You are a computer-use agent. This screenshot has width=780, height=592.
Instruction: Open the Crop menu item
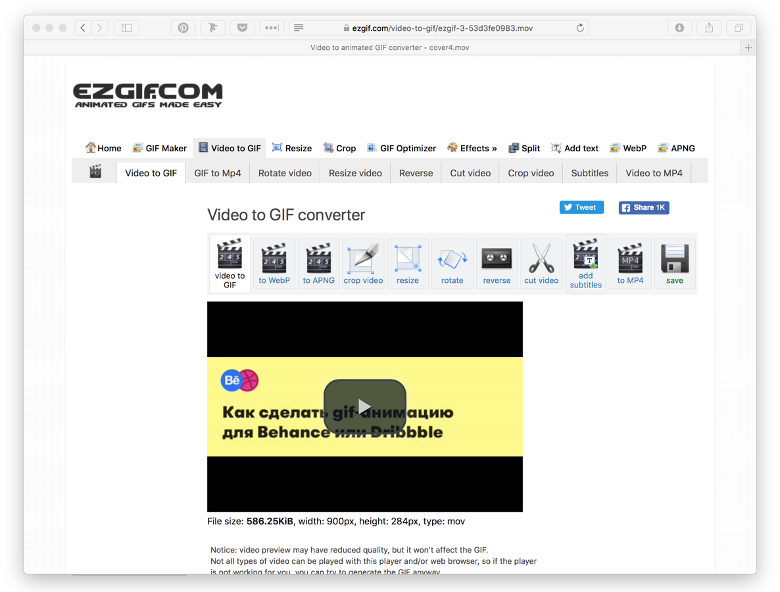[340, 148]
